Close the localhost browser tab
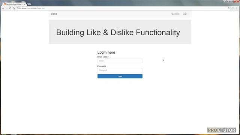 coord(24,4)
